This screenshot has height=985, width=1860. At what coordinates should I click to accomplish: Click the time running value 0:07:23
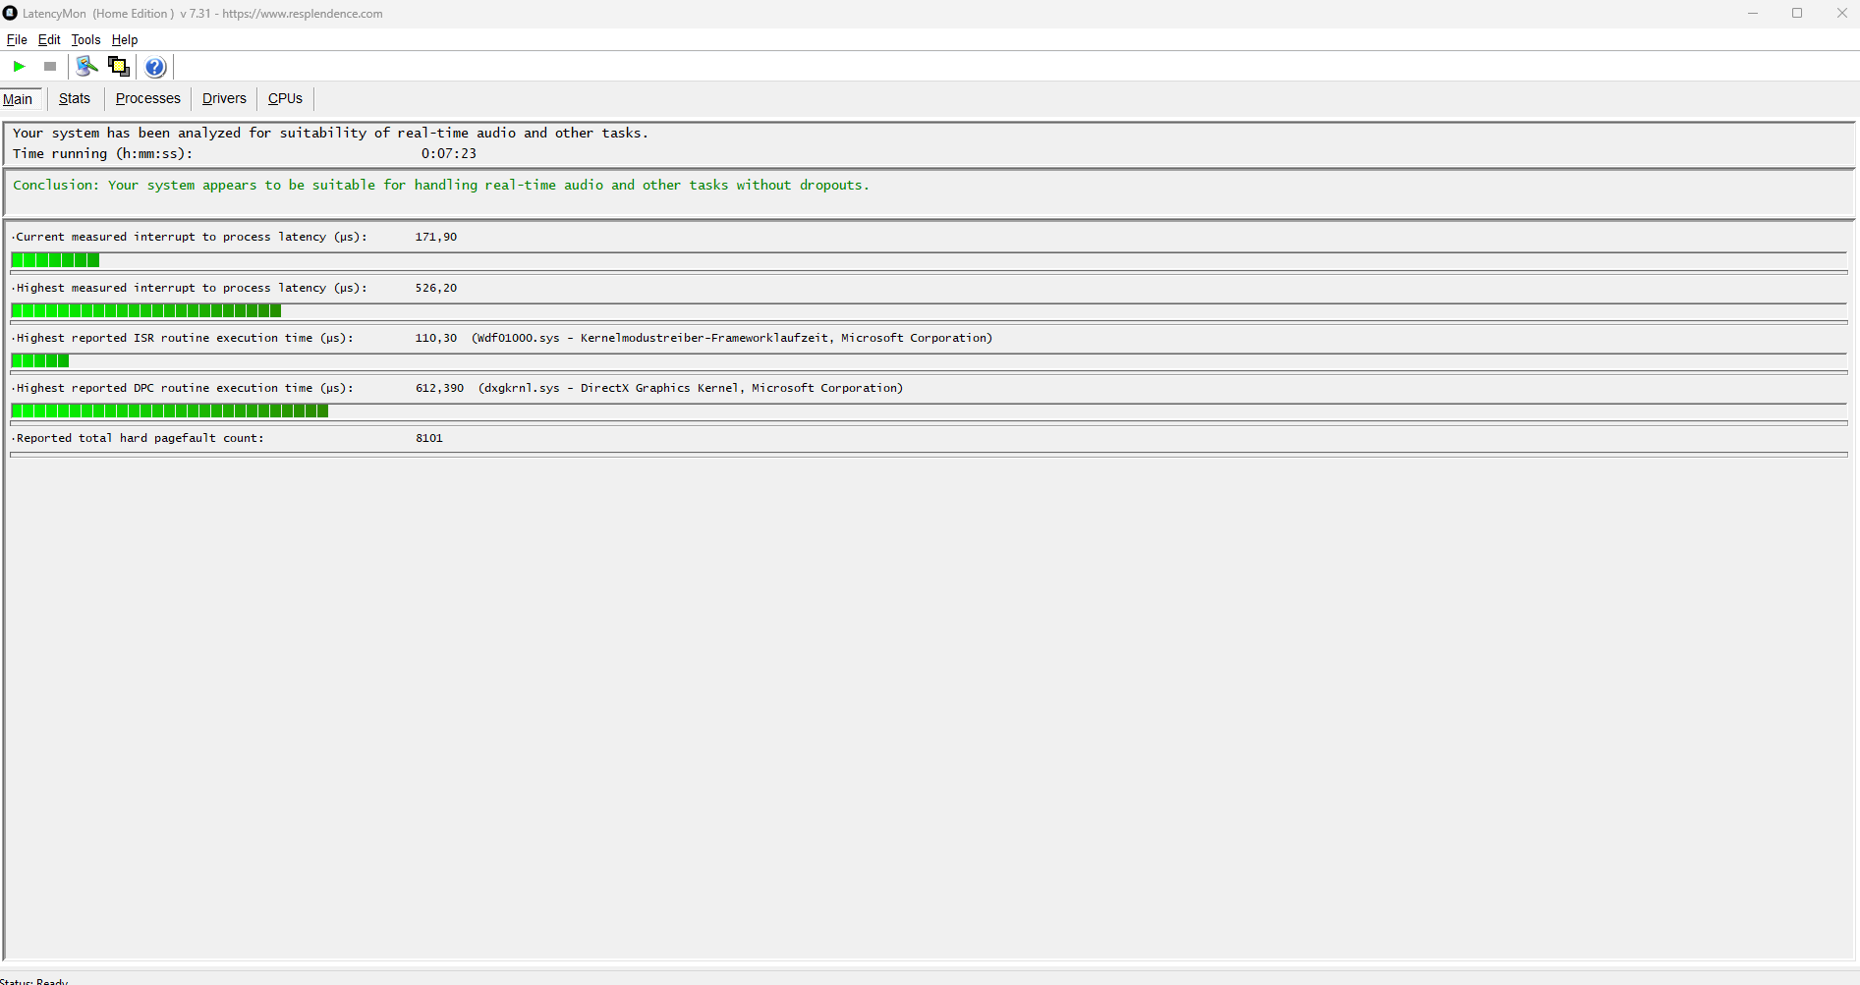[x=449, y=154]
